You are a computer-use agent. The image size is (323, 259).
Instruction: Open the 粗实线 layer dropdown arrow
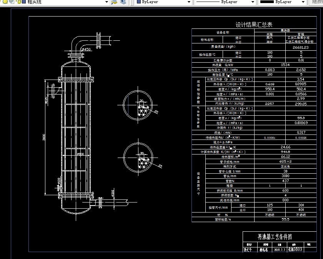click(107, 2)
